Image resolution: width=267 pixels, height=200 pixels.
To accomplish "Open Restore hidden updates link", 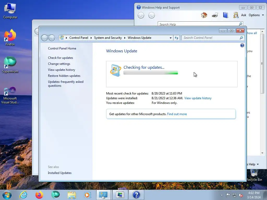I will coord(64,76).
